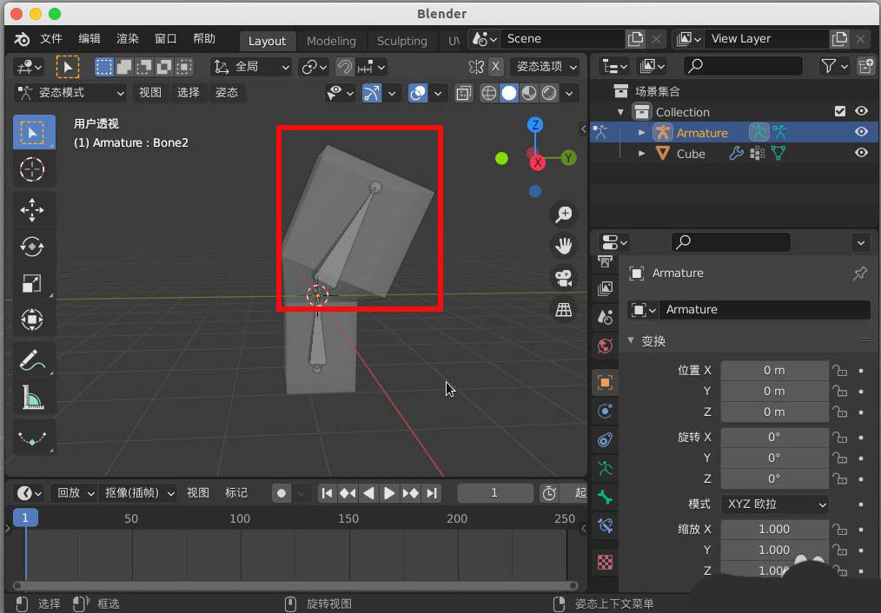Enable wireframe viewport shading
The height and width of the screenshot is (613, 881).
(489, 93)
